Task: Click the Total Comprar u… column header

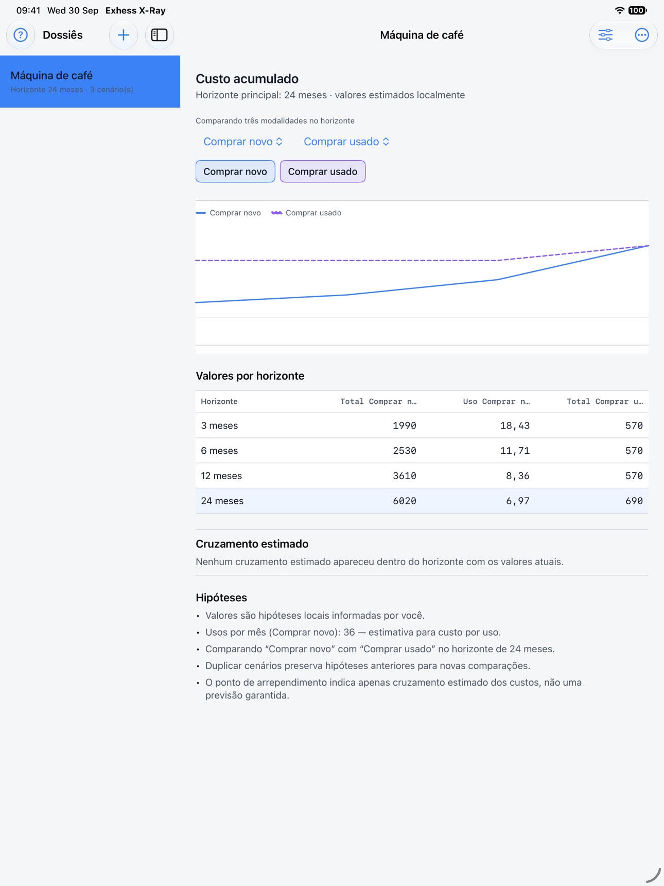Action: pos(605,401)
